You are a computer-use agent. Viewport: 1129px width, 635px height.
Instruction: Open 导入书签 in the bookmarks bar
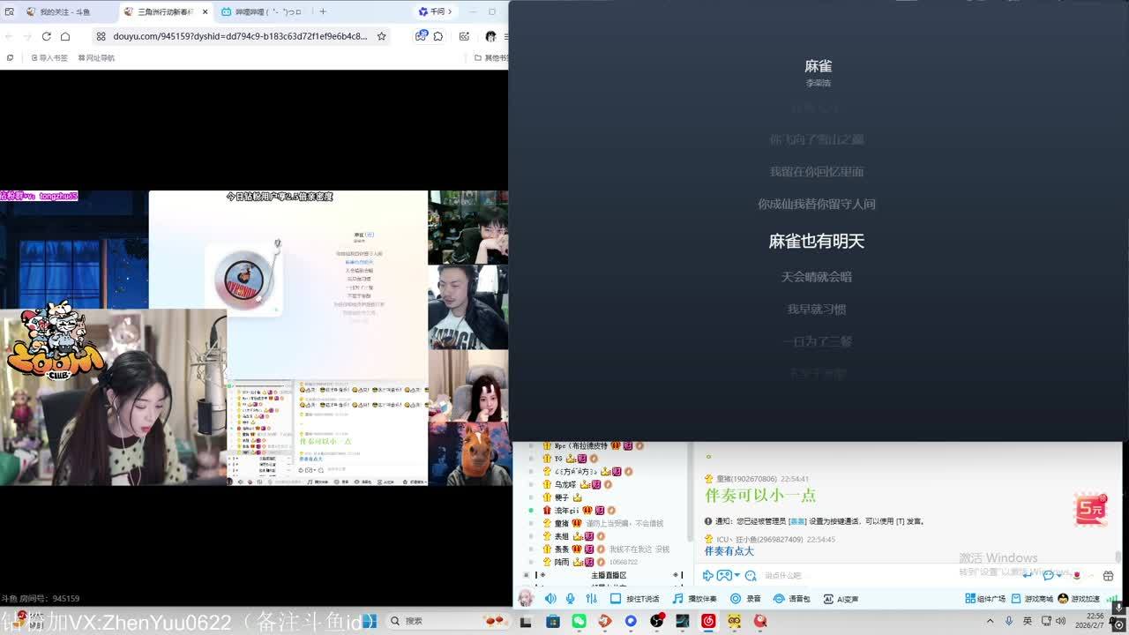tap(49, 58)
